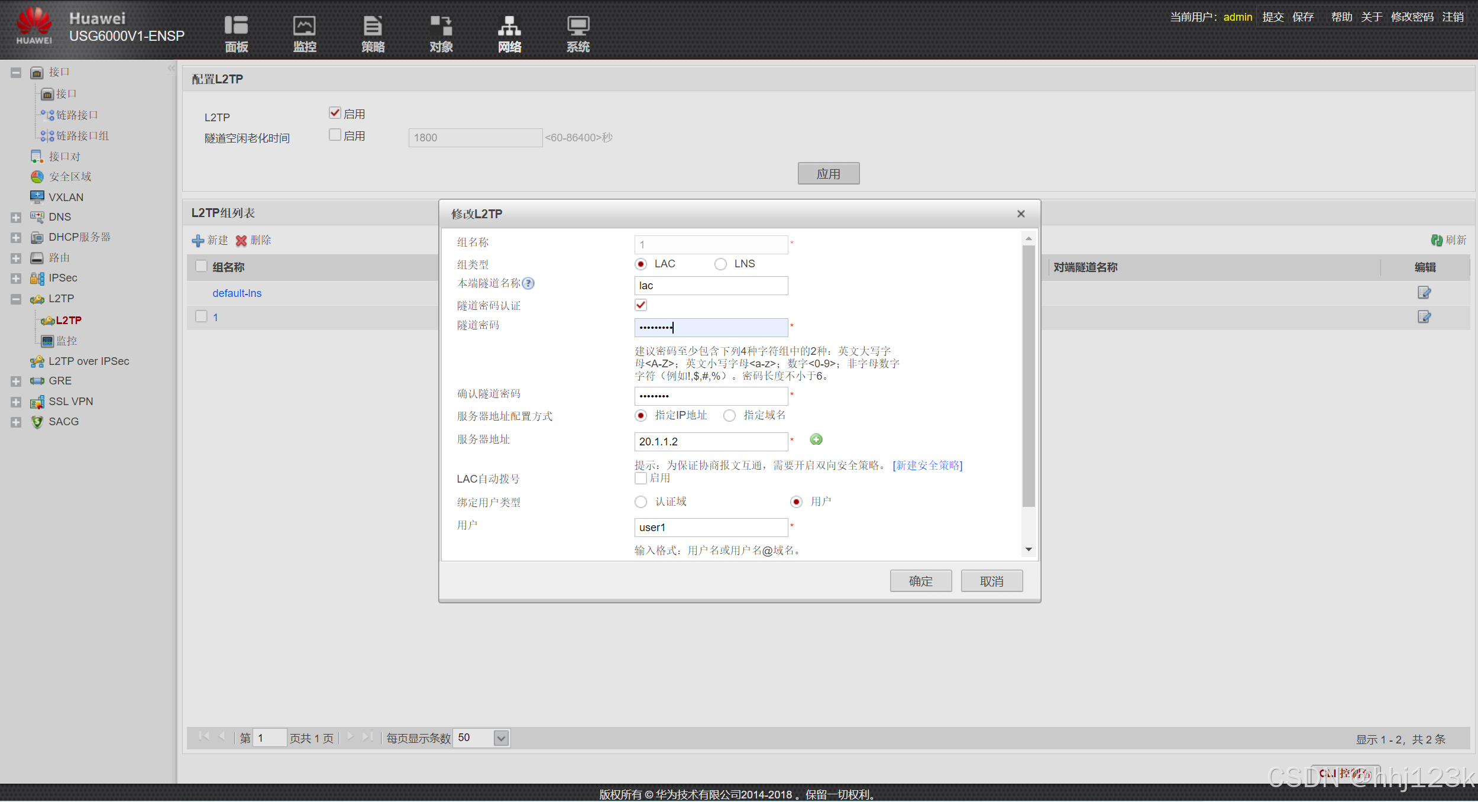Click the 刷新 refresh icon
This screenshot has height=802, width=1478.
pos(1437,240)
